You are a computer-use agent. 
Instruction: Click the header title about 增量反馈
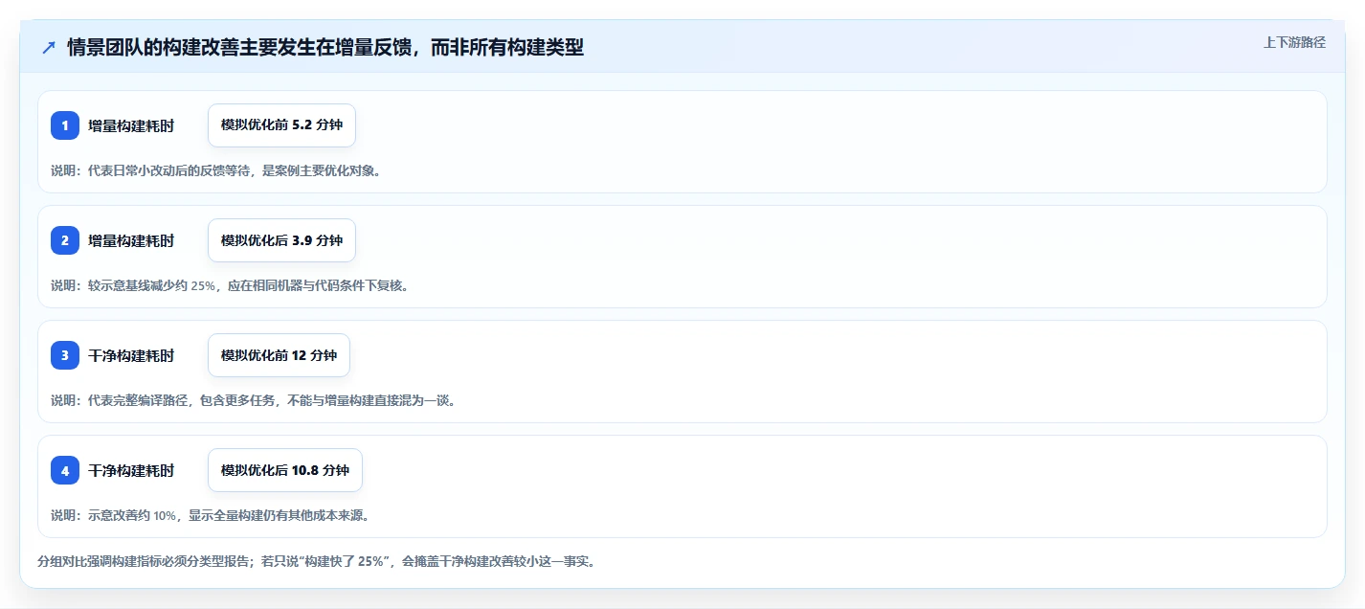tap(325, 47)
